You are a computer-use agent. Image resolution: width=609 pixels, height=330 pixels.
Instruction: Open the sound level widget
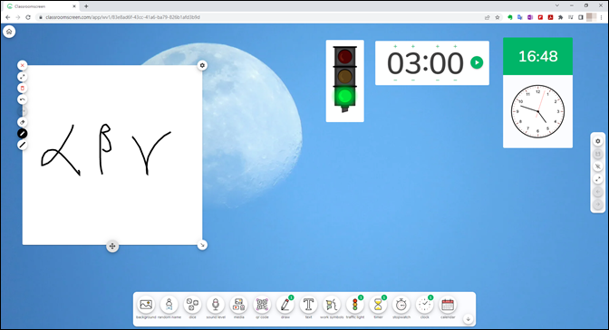point(216,305)
